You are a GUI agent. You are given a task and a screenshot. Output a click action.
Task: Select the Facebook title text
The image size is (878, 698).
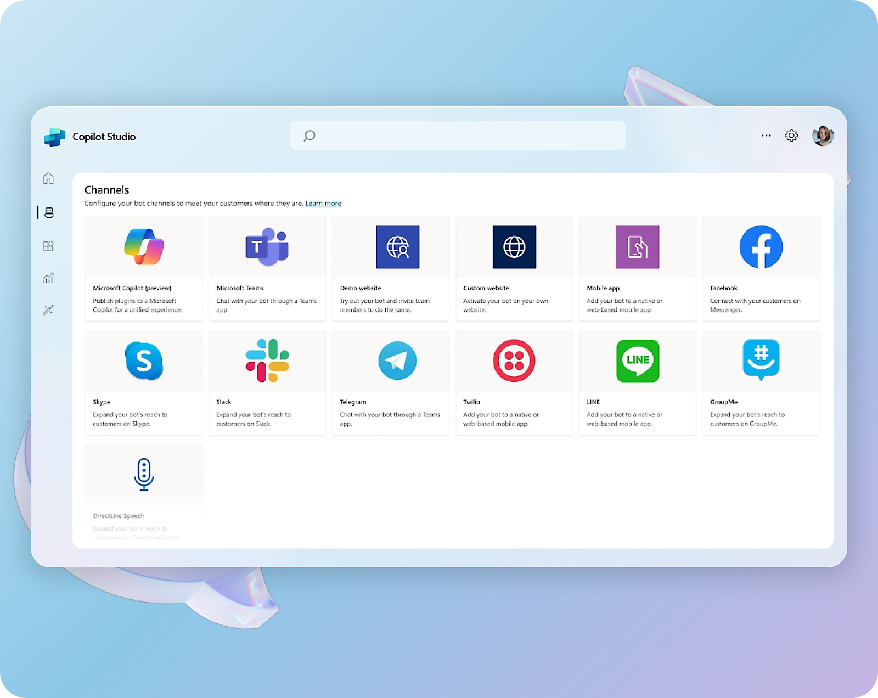pos(724,288)
